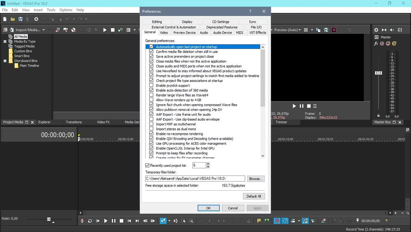Create a new project with the main toolbar icon

5,19
